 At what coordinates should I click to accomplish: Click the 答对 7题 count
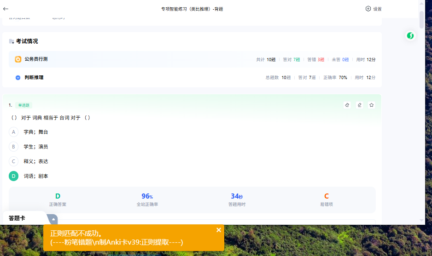[x=291, y=60]
